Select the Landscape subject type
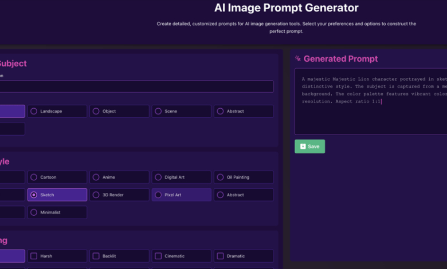This screenshot has width=447, height=269. (57, 111)
